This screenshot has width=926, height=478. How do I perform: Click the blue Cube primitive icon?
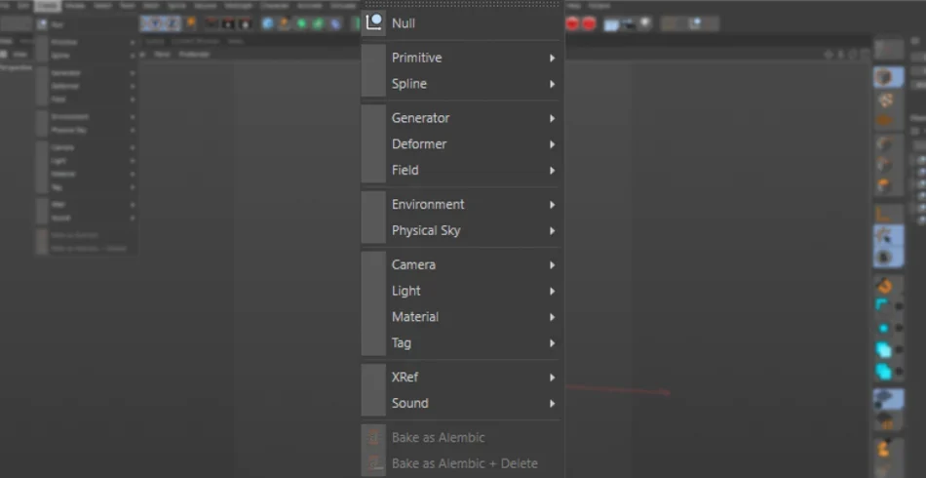pyautogui.click(x=268, y=23)
